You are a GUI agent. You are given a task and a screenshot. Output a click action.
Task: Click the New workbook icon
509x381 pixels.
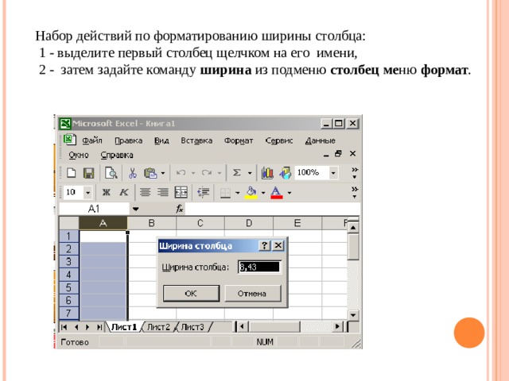click(71, 173)
